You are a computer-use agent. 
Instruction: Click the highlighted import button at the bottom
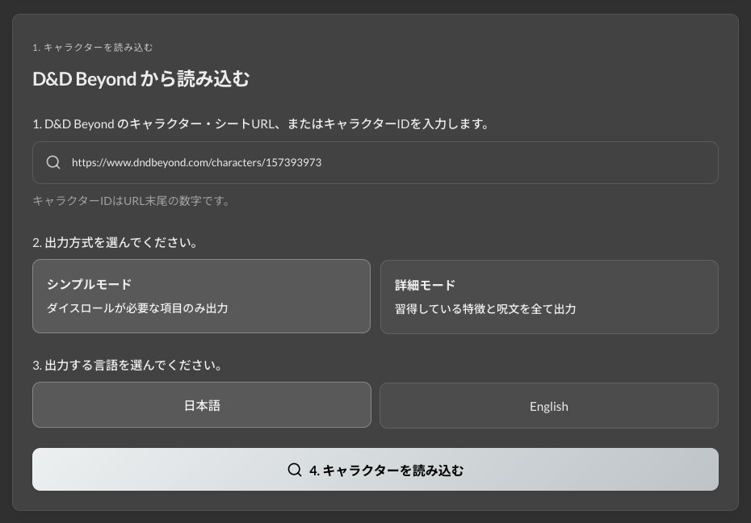(x=375, y=469)
